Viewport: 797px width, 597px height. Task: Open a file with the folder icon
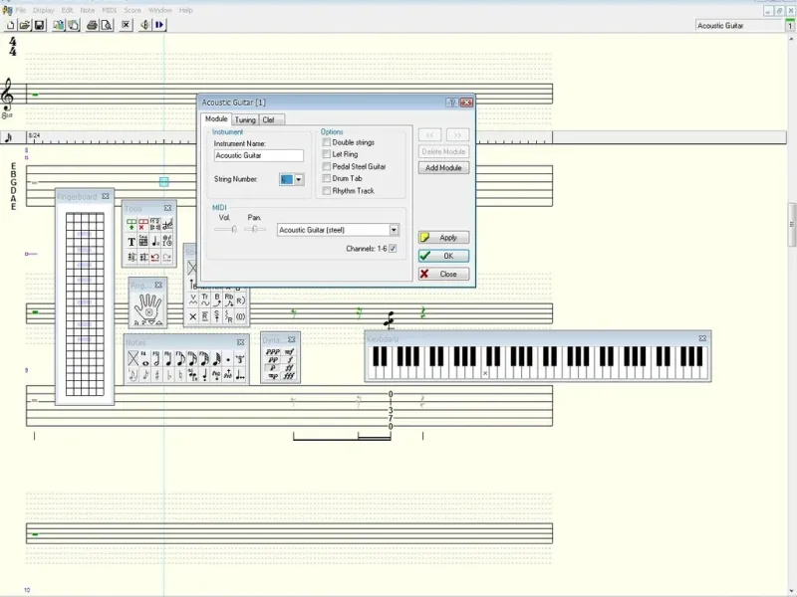click(24, 25)
